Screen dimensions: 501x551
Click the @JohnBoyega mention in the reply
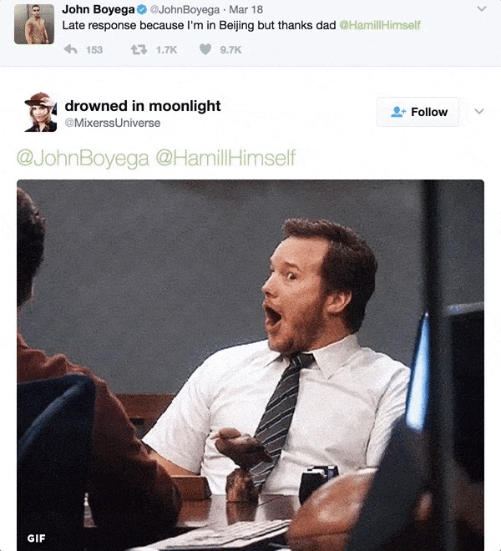pos(83,158)
